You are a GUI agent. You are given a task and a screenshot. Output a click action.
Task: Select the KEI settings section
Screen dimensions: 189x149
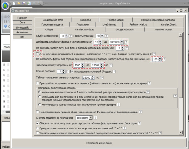22,37
